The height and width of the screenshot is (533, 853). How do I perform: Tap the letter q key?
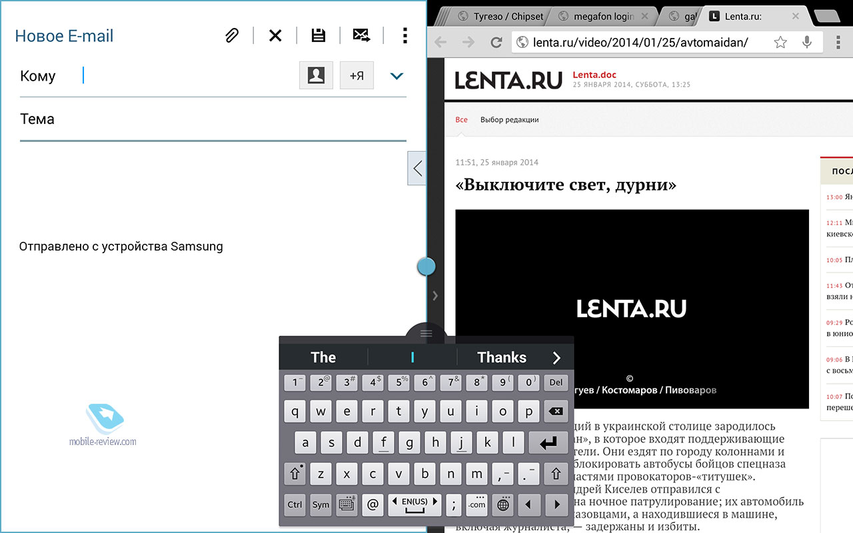pos(295,412)
